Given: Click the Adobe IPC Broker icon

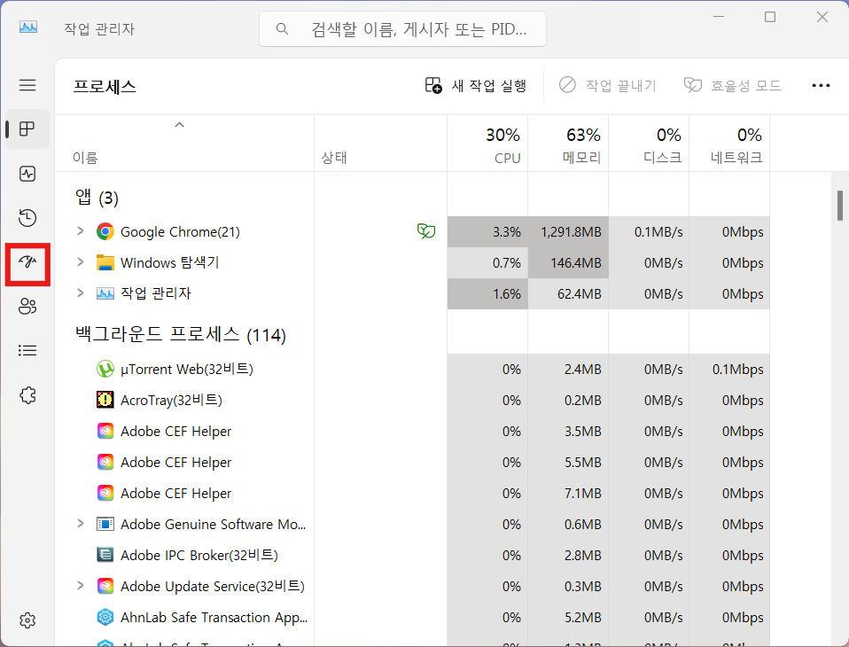Looking at the screenshot, I should [105, 555].
